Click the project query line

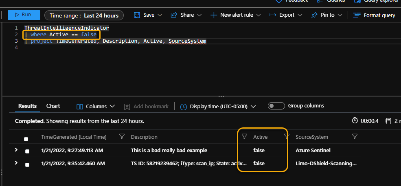[x=116, y=41]
